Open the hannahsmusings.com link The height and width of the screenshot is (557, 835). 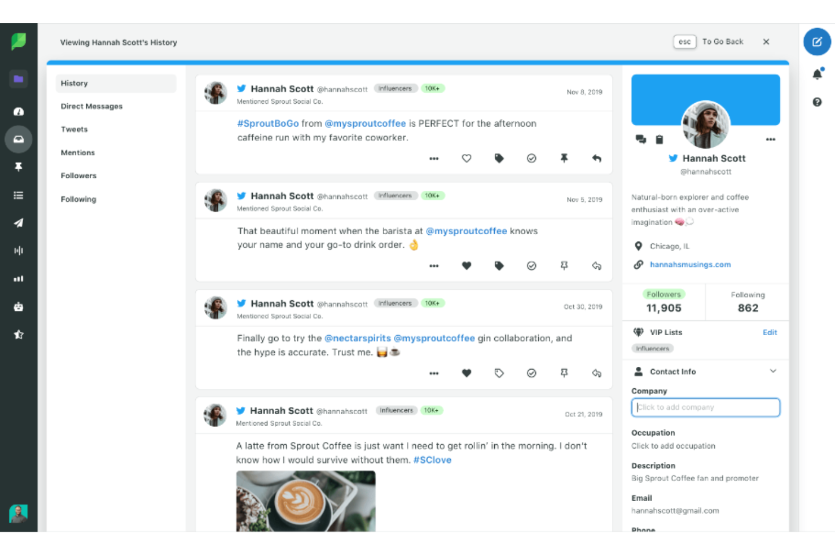[690, 264]
